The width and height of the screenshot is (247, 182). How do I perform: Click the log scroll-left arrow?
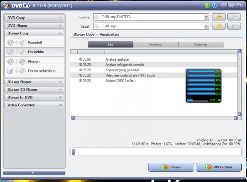click(73, 118)
